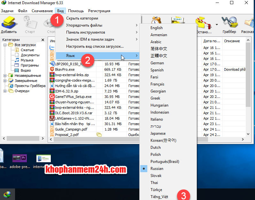Expand the Незавершённые tree node

pyautogui.click(x=5, y=76)
